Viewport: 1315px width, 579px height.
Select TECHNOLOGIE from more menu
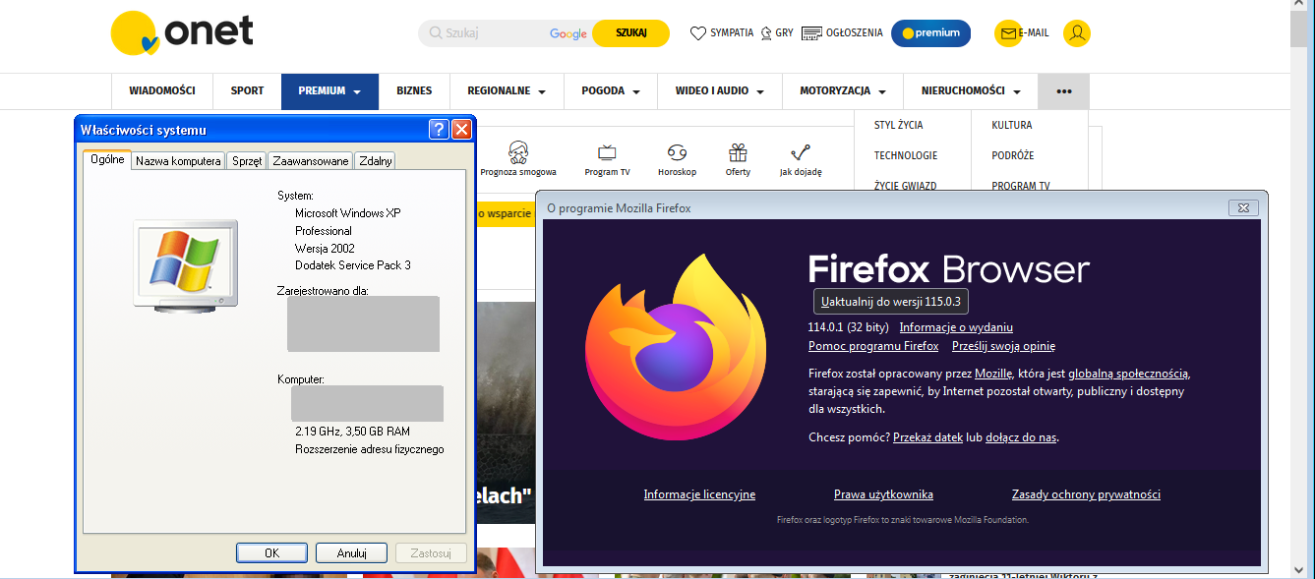click(906, 155)
